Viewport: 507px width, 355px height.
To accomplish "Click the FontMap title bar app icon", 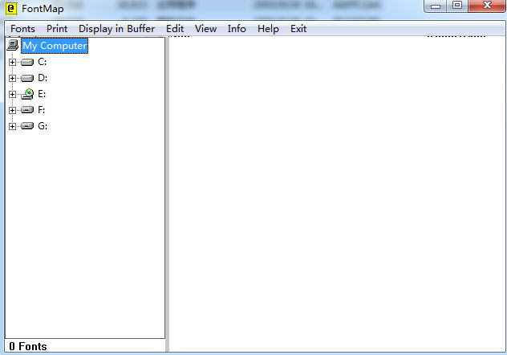I will coord(11,8).
